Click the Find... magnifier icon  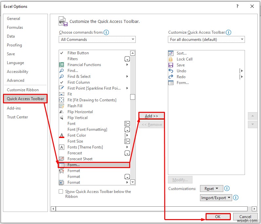(62, 71)
